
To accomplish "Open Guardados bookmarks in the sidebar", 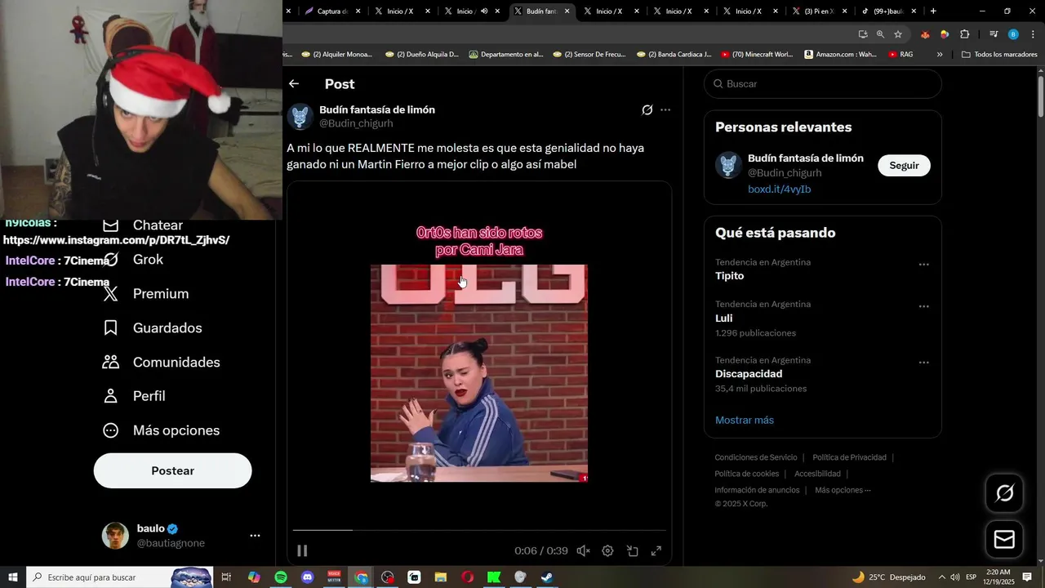I will [153, 328].
